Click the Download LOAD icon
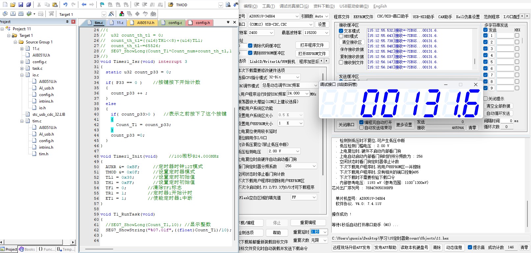Screen dimensions: 531x253 tap(51, 14)
